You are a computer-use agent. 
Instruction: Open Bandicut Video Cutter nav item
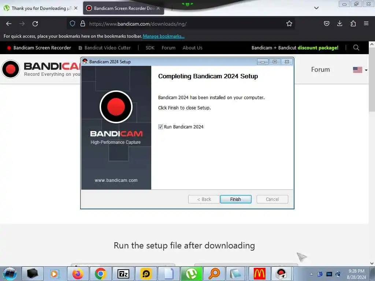(x=105, y=48)
